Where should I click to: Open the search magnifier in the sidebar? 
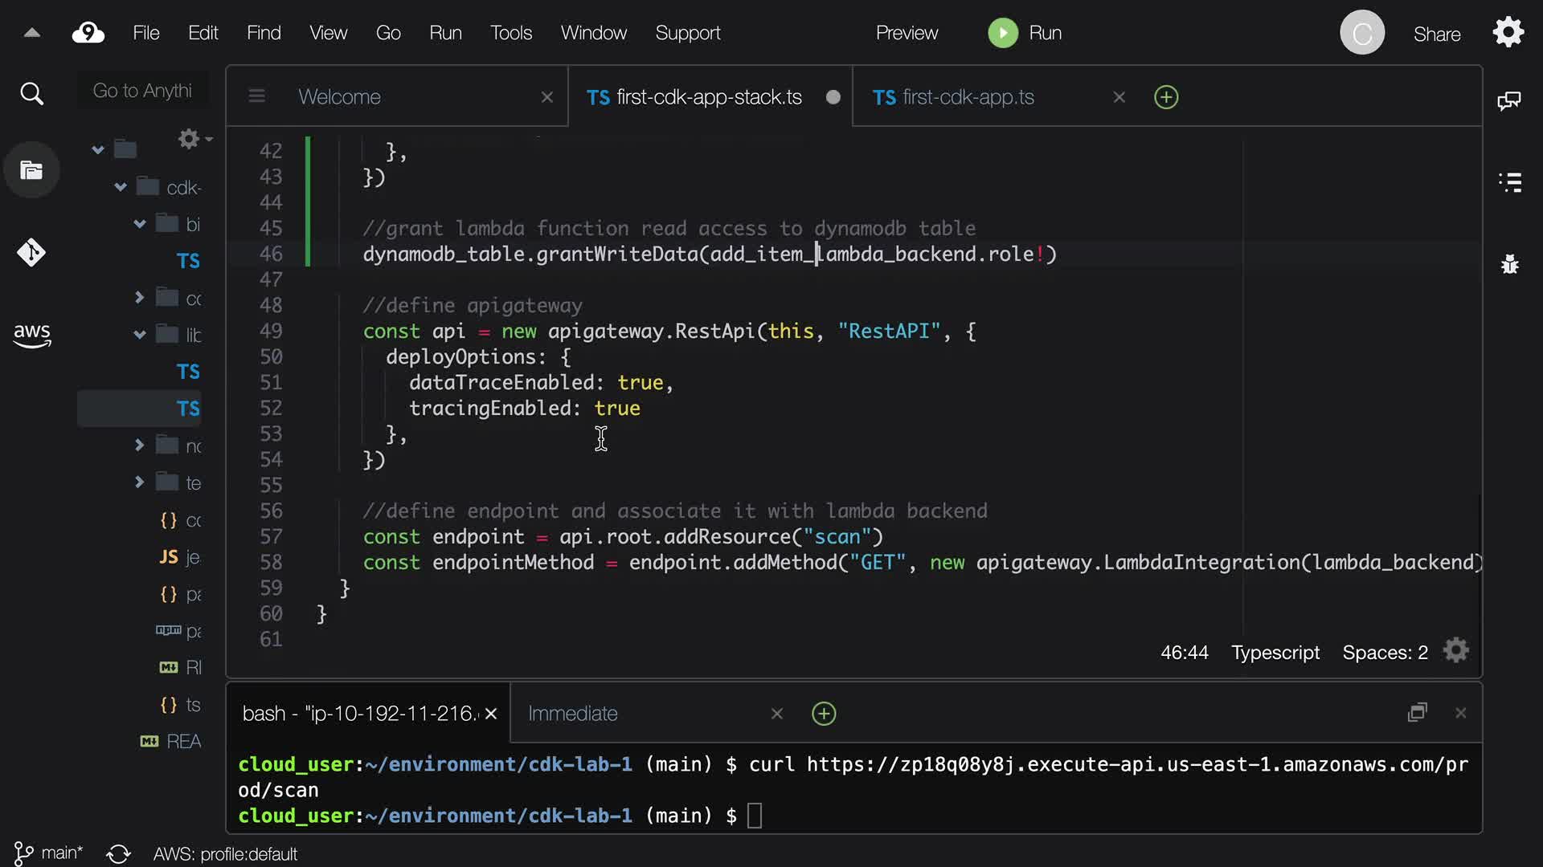[x=31, y=94]
